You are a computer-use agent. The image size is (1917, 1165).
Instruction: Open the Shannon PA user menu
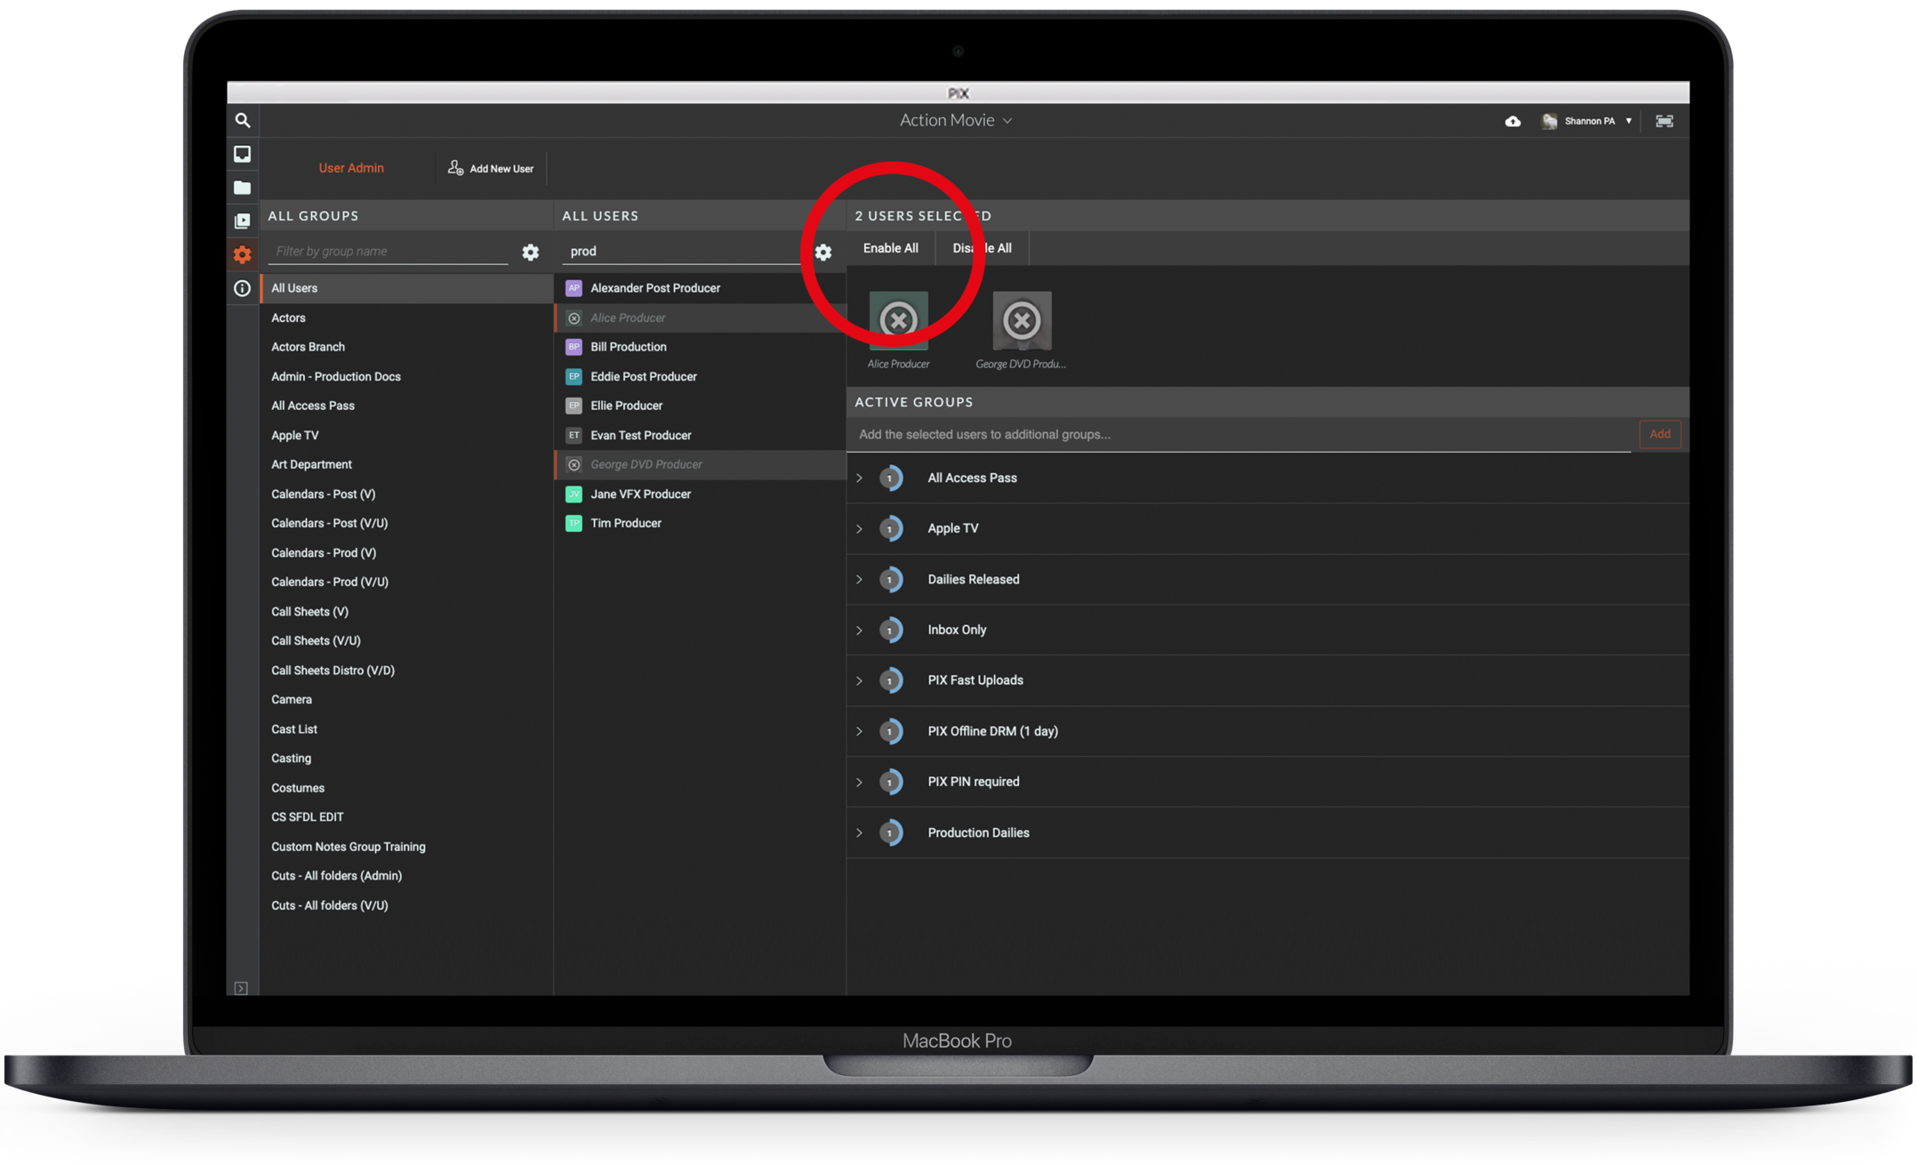pos(1590,121)
